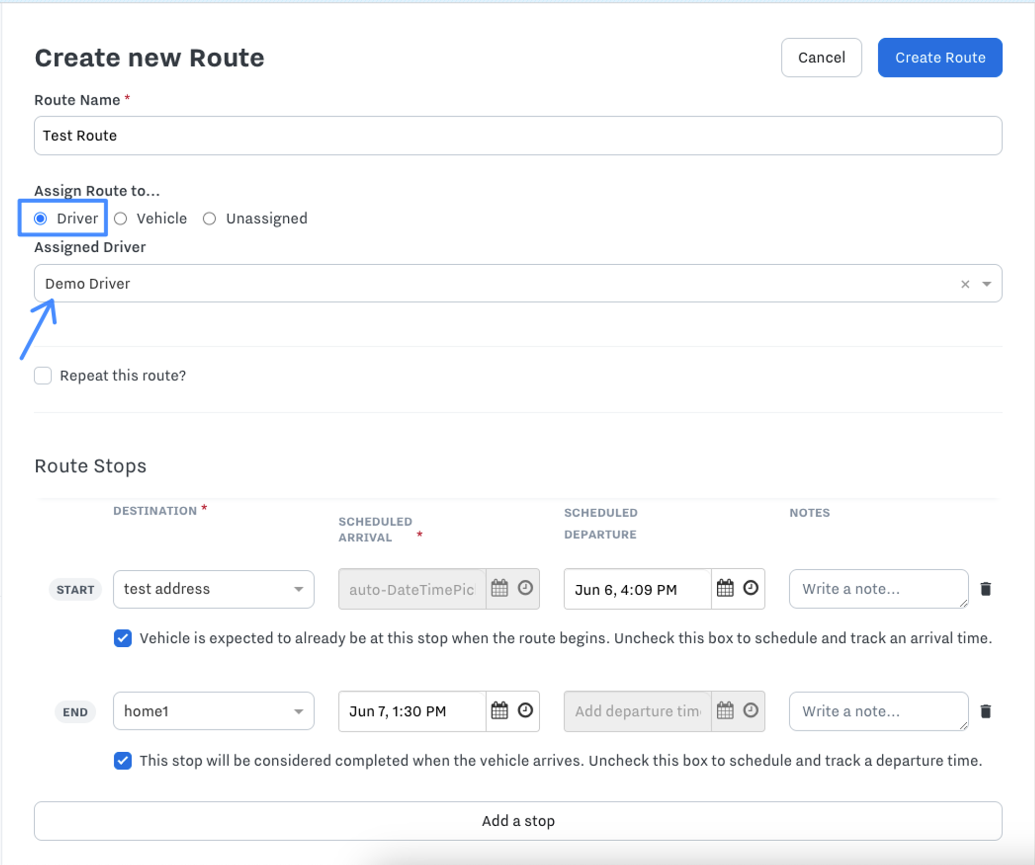
Task: Click Add a stop button
Action: 517,821
